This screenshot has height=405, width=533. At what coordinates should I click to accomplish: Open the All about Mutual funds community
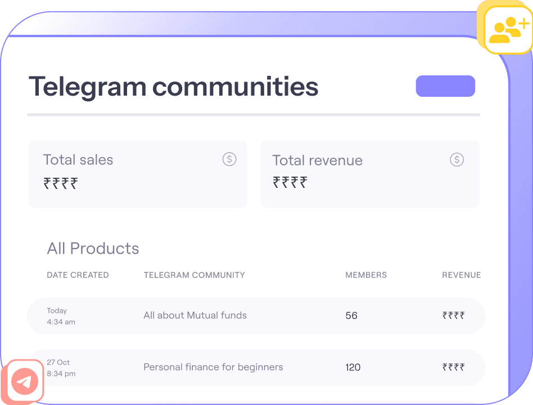tap(195, 316)
